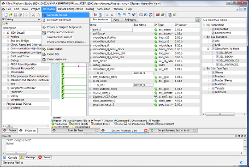Open the axi4lite_0 bus dropdown for microblaze_0_intc S_AXI
The image size is (249, 167).
click(143, 73)
